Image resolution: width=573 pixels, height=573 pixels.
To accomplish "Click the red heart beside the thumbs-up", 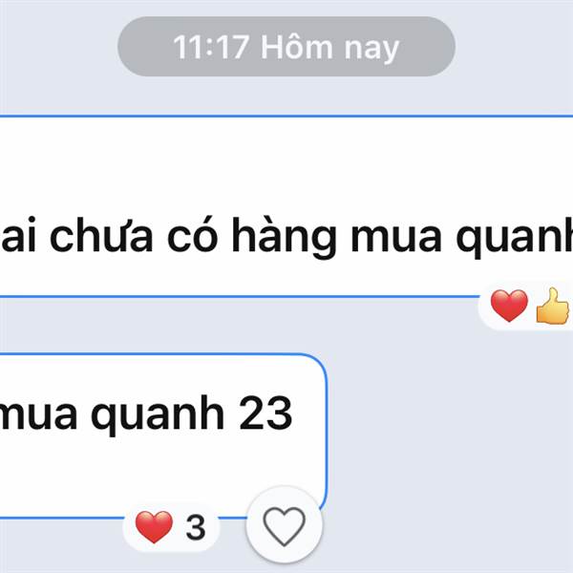I will coord(509,306).
